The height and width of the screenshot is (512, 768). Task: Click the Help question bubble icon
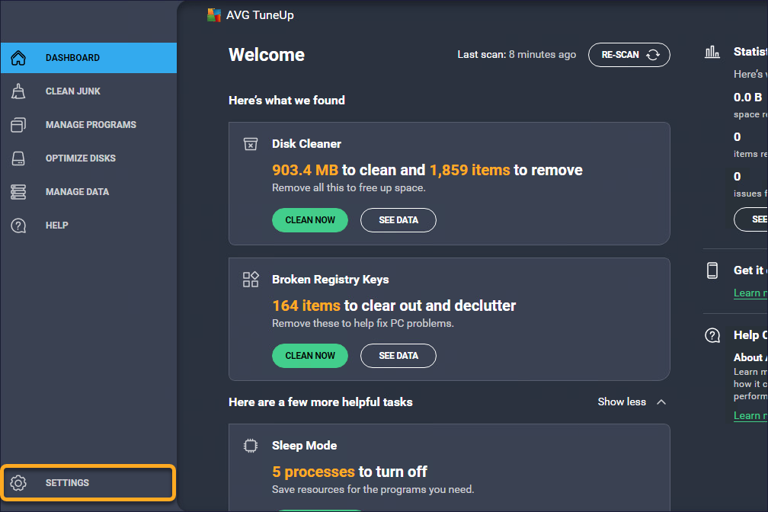pyautogui.click(x=18, y=226)
